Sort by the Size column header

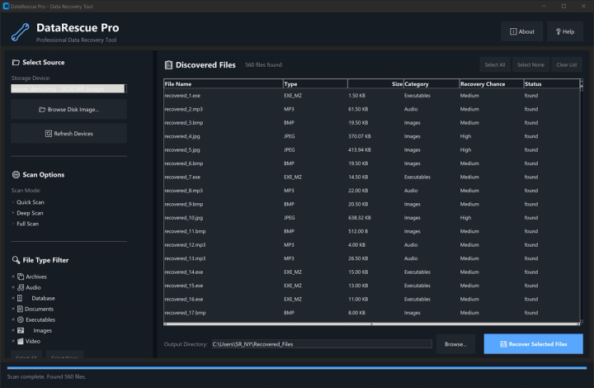[x=375, y=83]
